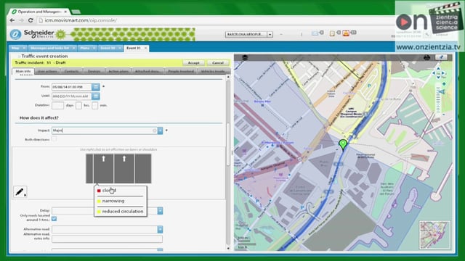The width and height of the screenshot is (465, 261).
Task: Open the map layers stack icon
Action: click(245, 58)
